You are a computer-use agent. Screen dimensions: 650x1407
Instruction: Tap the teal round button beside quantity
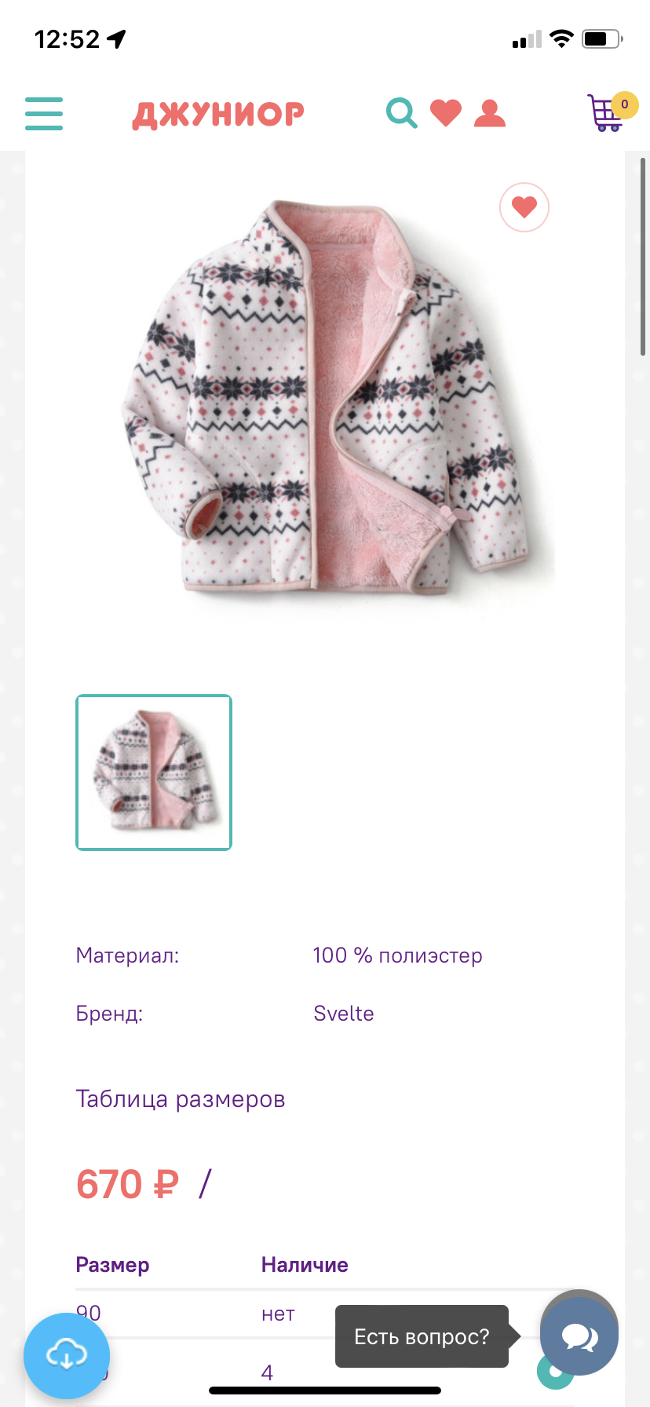tap(555, 1371)
